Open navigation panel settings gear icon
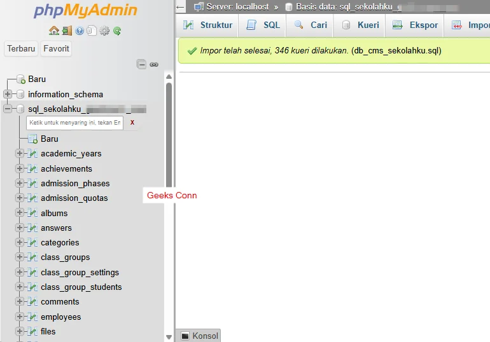The height and width of the screenshot is (342, 490). click(x=104, y=31)
